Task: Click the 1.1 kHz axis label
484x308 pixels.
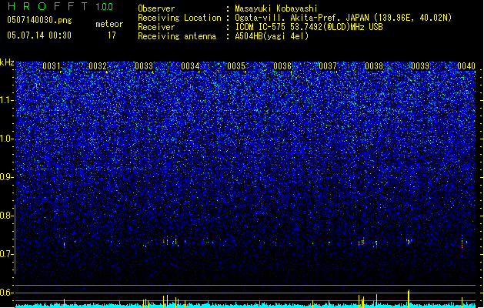Action: (x=7, y=100)
